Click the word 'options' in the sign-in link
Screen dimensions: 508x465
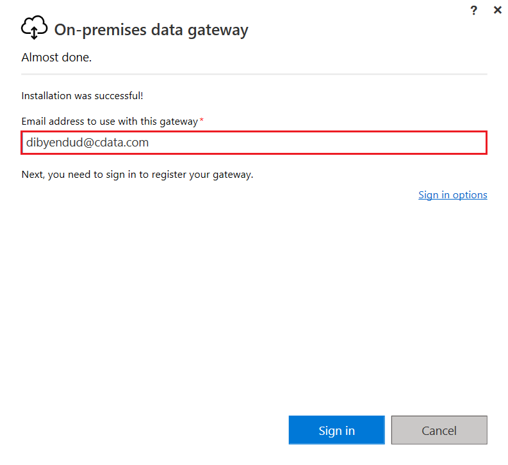[x=470, y=195]
